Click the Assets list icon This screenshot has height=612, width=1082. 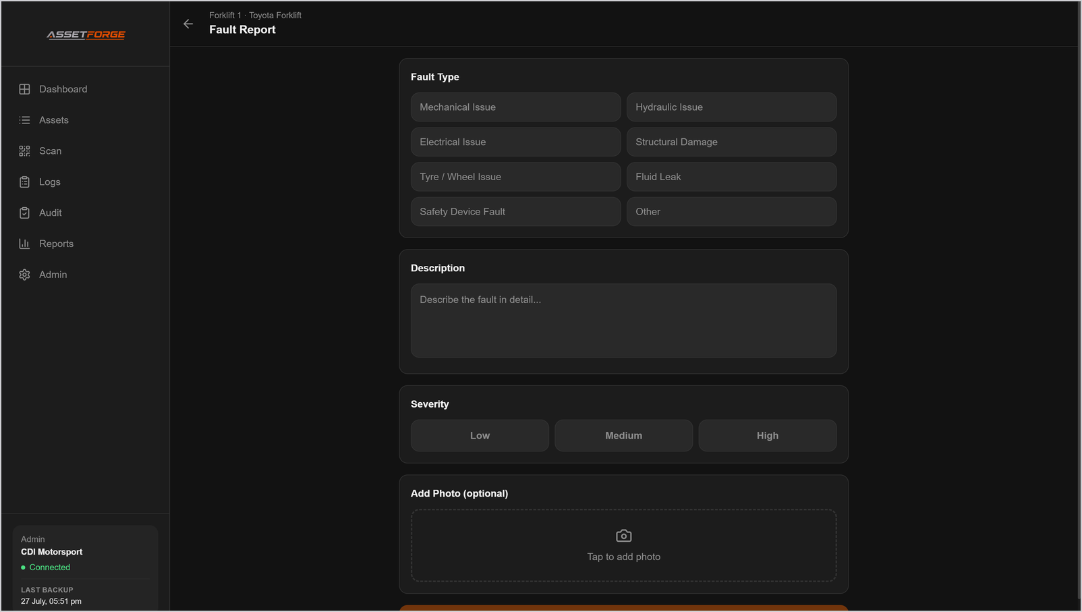coord(24,120)
